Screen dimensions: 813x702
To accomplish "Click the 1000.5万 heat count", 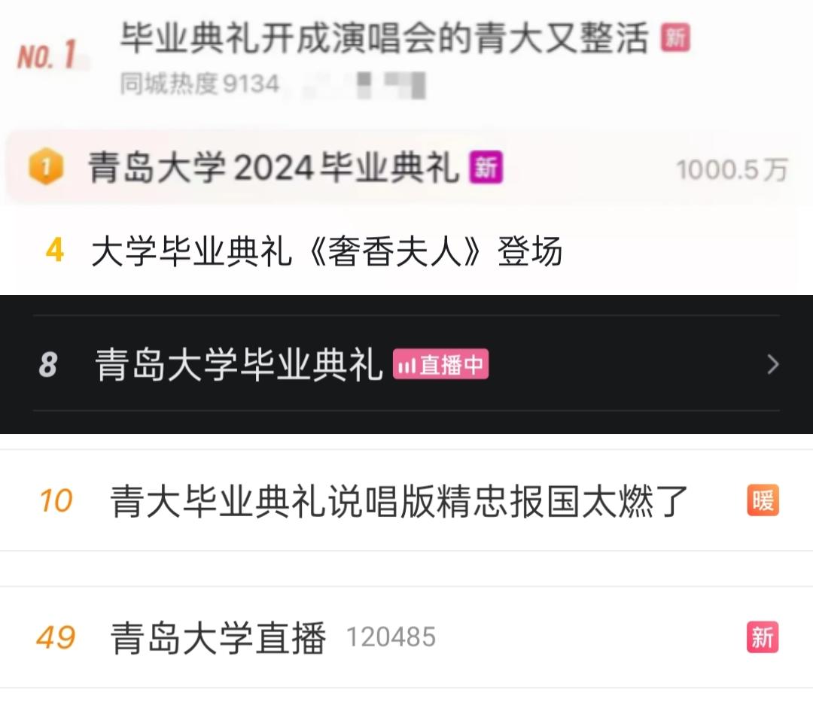I will pos(732,169).
